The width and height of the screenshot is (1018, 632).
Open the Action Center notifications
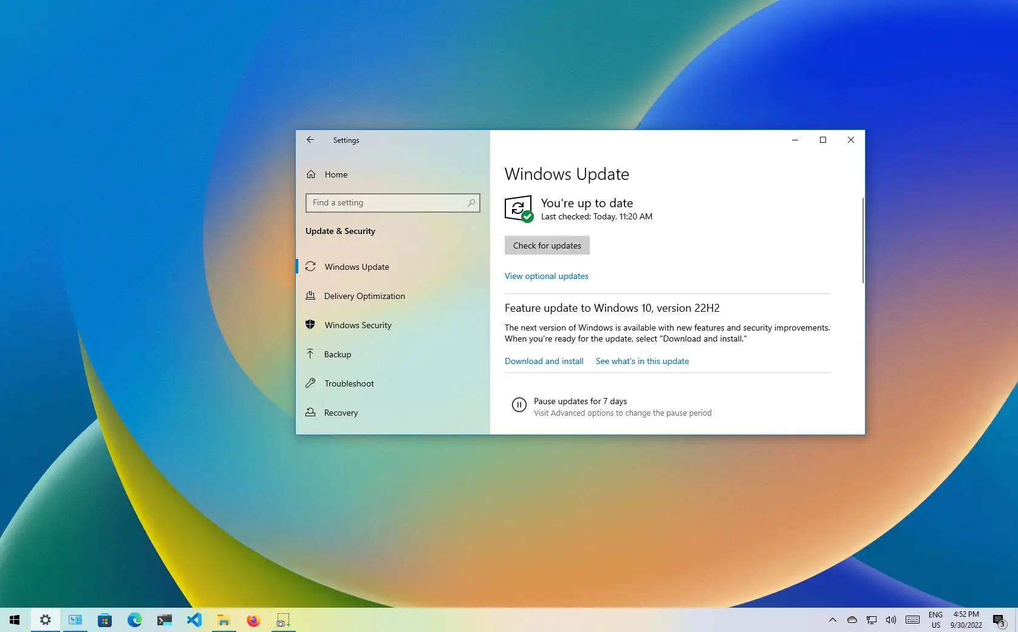(999, 620)
